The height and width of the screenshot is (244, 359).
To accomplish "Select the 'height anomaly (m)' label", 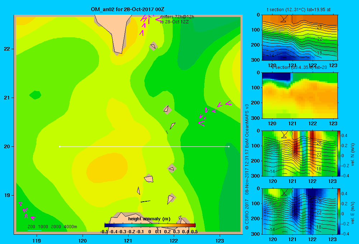I will [149, 219].
